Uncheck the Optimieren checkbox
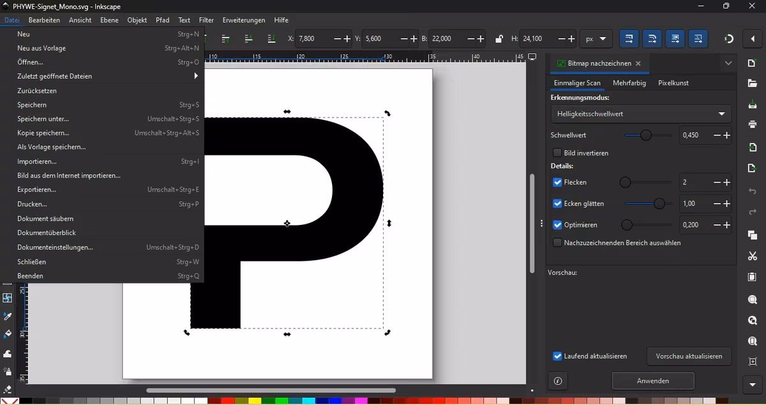Screen dimensions: 766x405 (557, 225)
